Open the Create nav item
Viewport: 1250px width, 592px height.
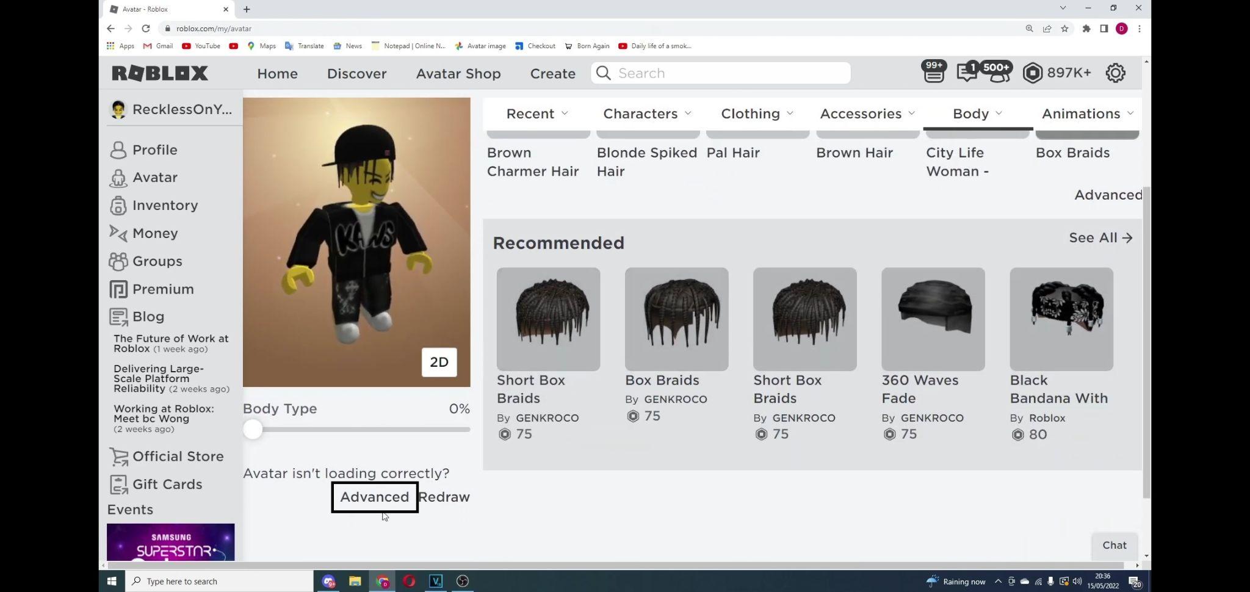point(552,73)
